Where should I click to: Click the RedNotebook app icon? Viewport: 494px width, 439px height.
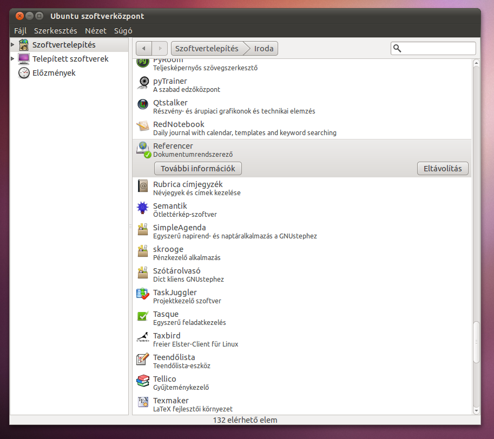pos(143,126)
